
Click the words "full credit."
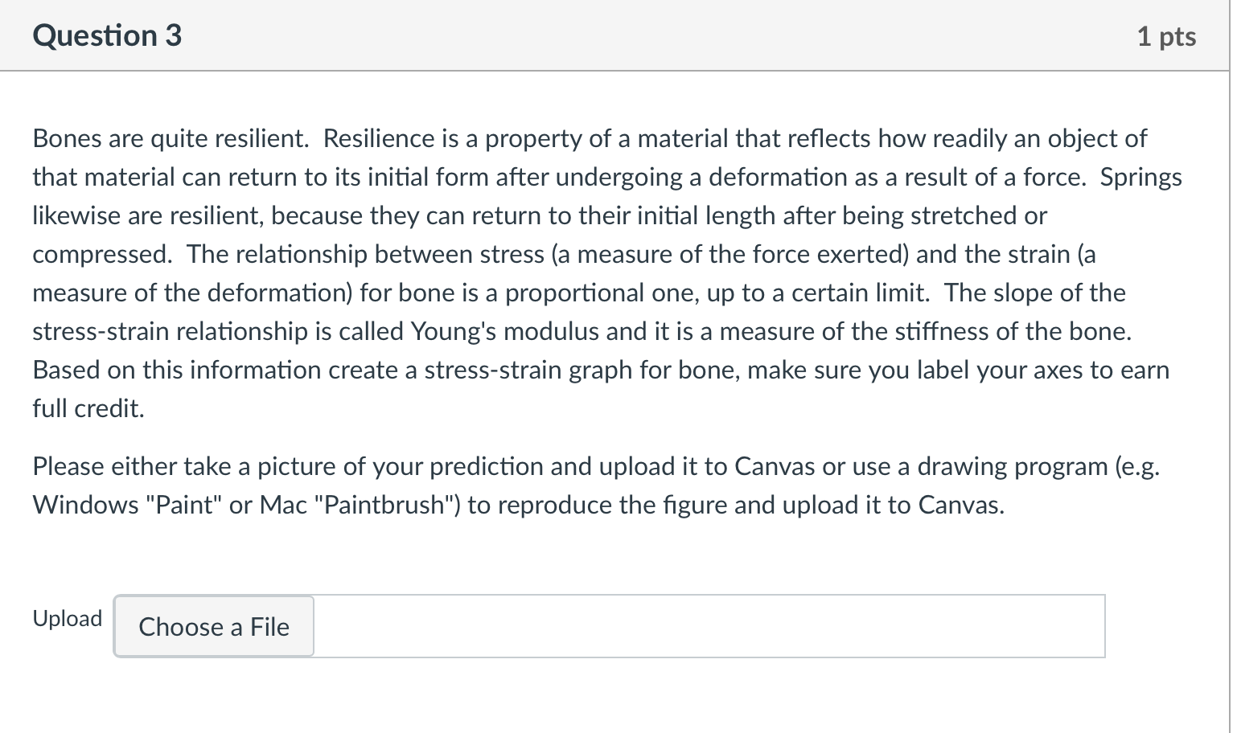[x=88, y=408]
